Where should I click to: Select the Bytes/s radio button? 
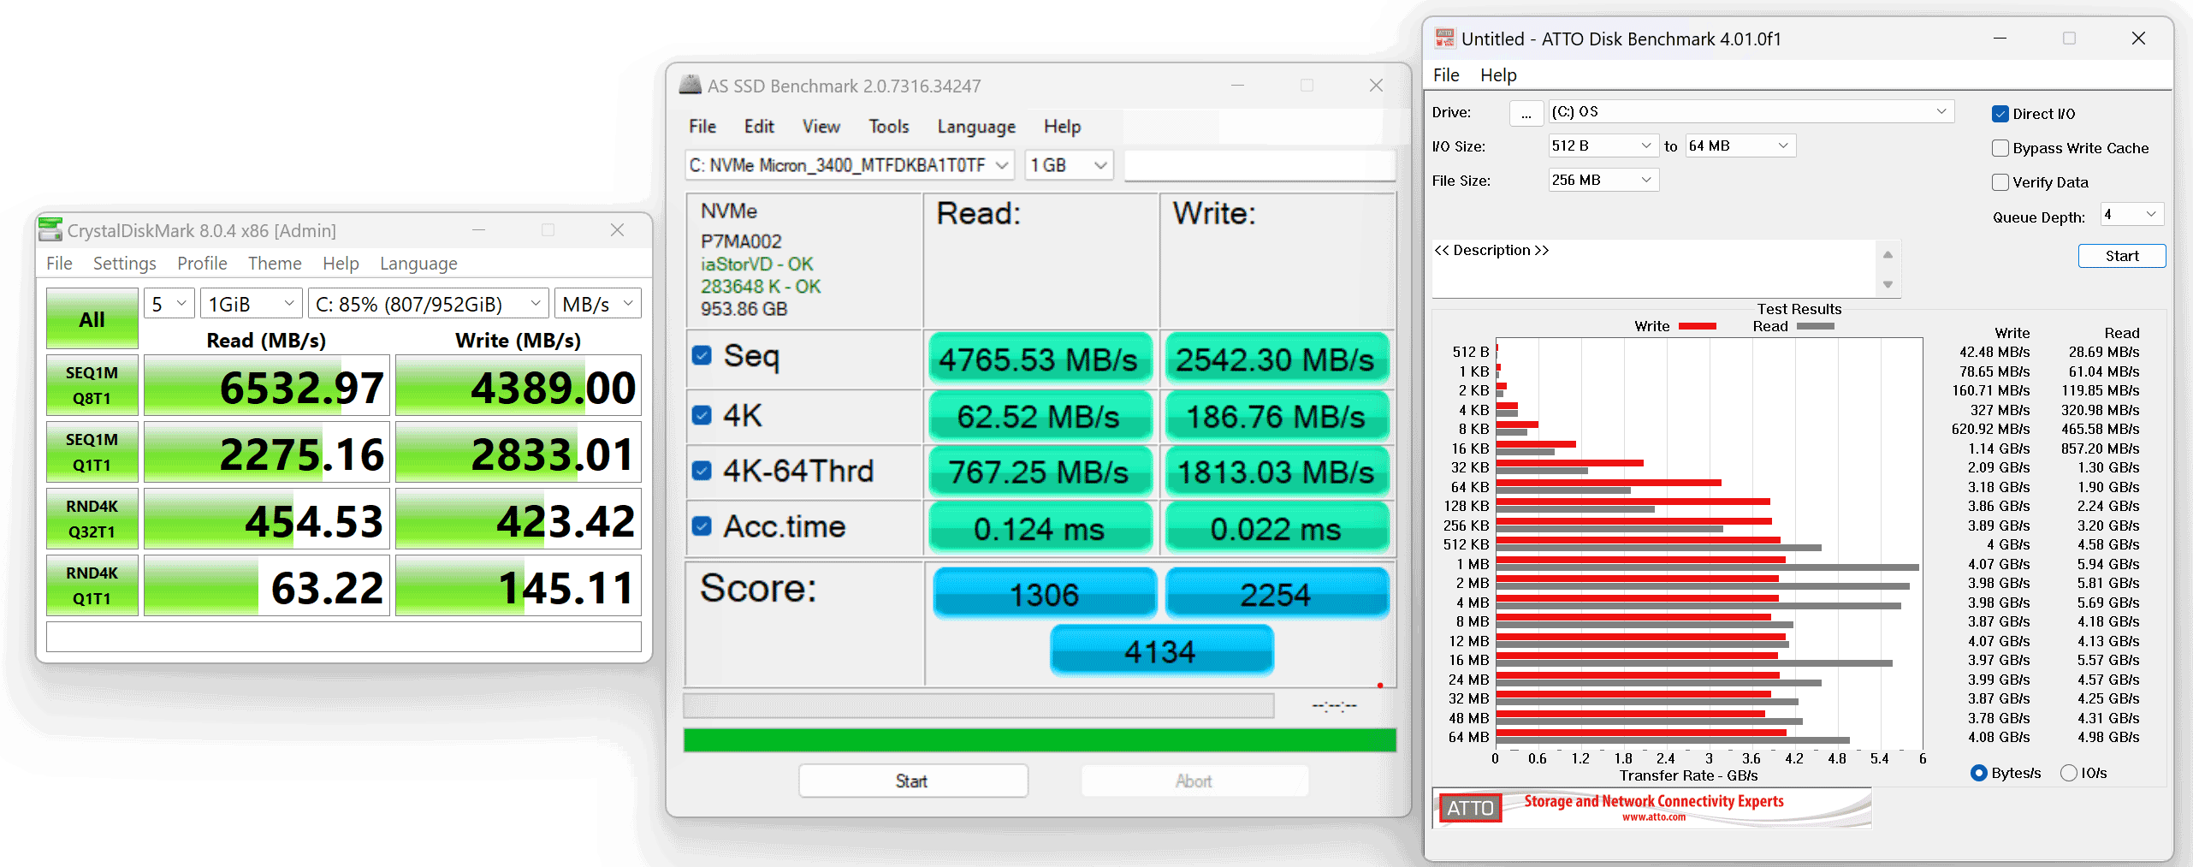coord(1978,773)
